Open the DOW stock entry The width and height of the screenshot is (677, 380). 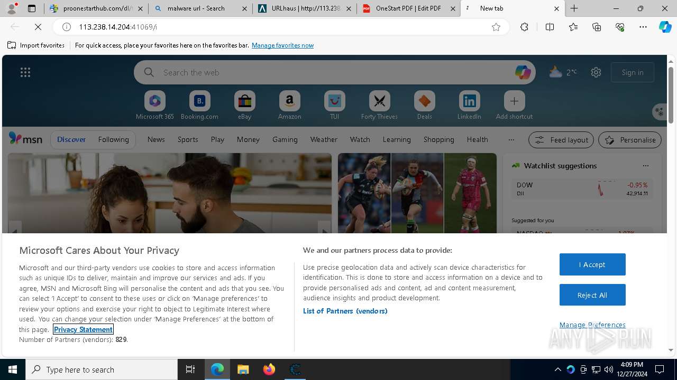pyautogui.click(x=582, y=189)
